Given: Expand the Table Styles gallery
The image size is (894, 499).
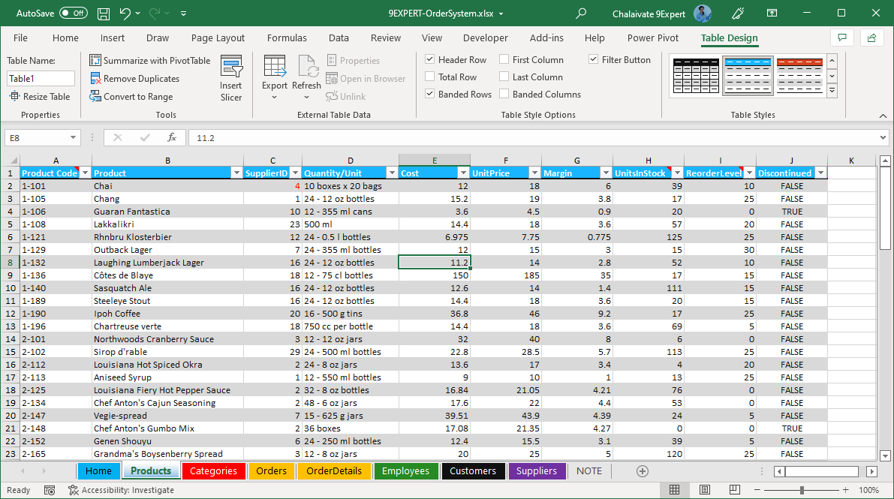Looking at the screenshot, I should click(x=832, y=91).
